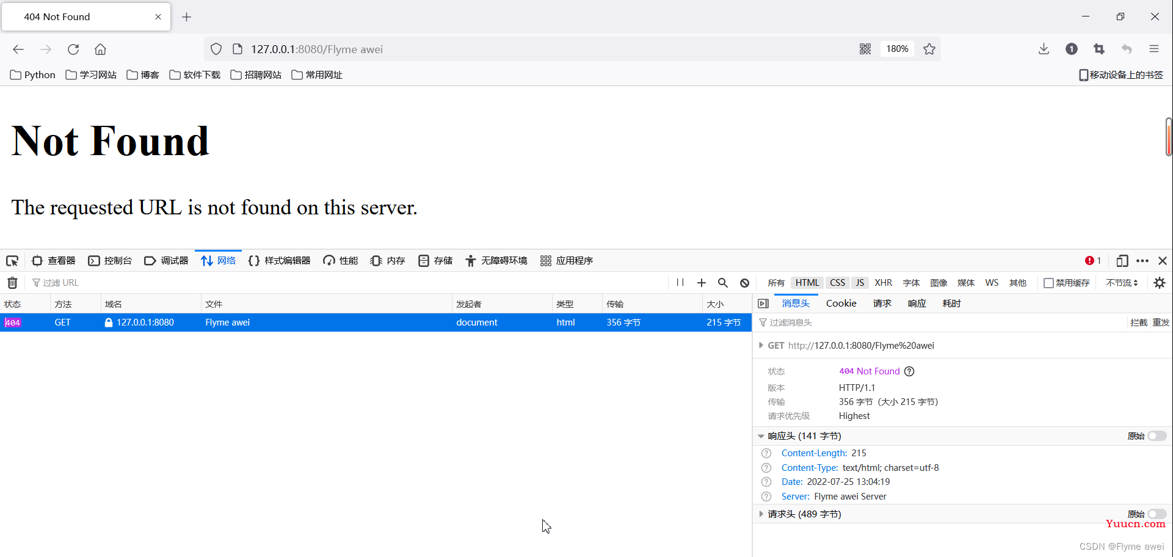Open the 常用网址 bookmarks folder
1173x557 pixels.
tap(317, 75)
